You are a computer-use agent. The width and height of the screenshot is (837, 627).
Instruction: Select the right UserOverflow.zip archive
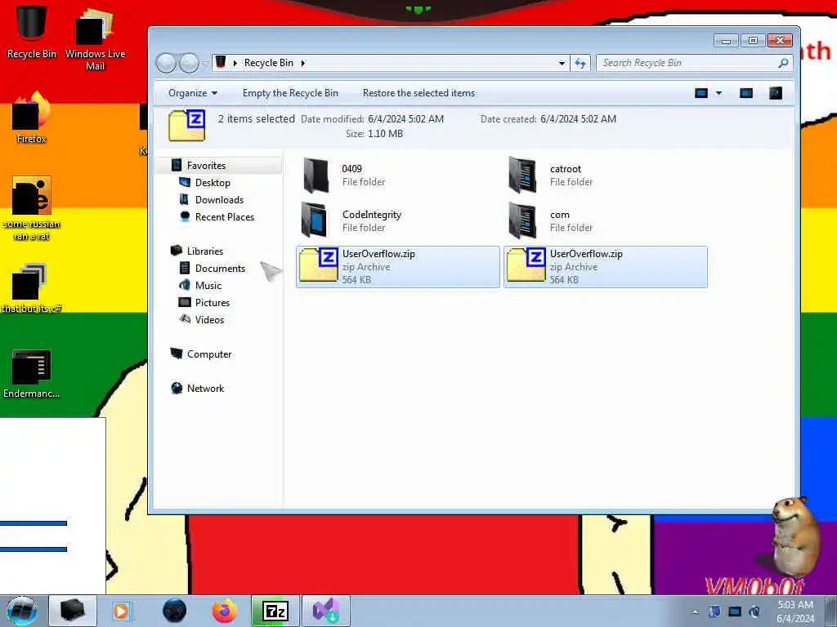[x=606, y=267]
